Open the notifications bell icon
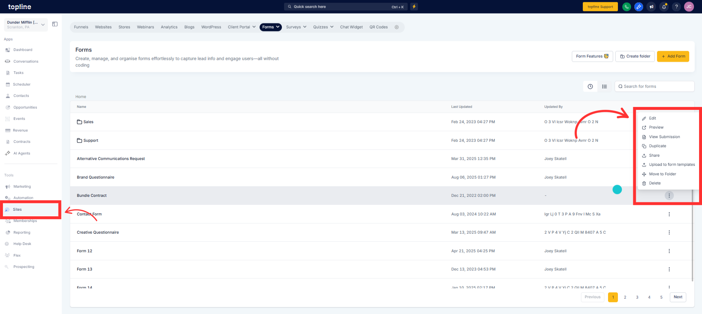 664,7
